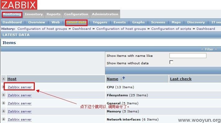
Task: Click the Show items with name like field
Action: coord(188,56)
